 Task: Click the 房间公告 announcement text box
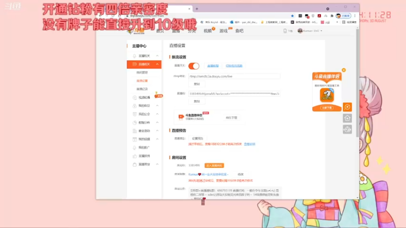[235, 193]
